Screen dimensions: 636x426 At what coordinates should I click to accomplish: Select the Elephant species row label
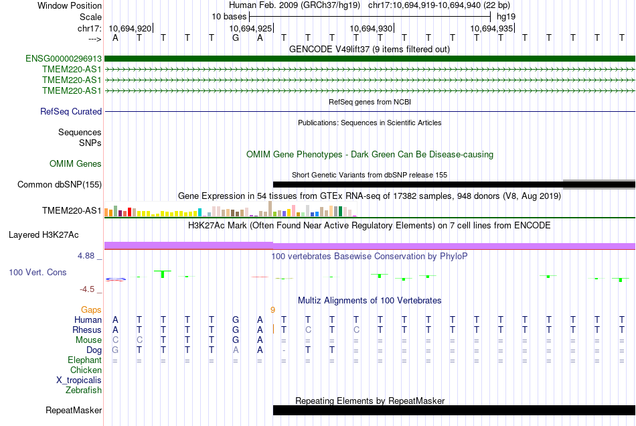[x=85, y=360]
